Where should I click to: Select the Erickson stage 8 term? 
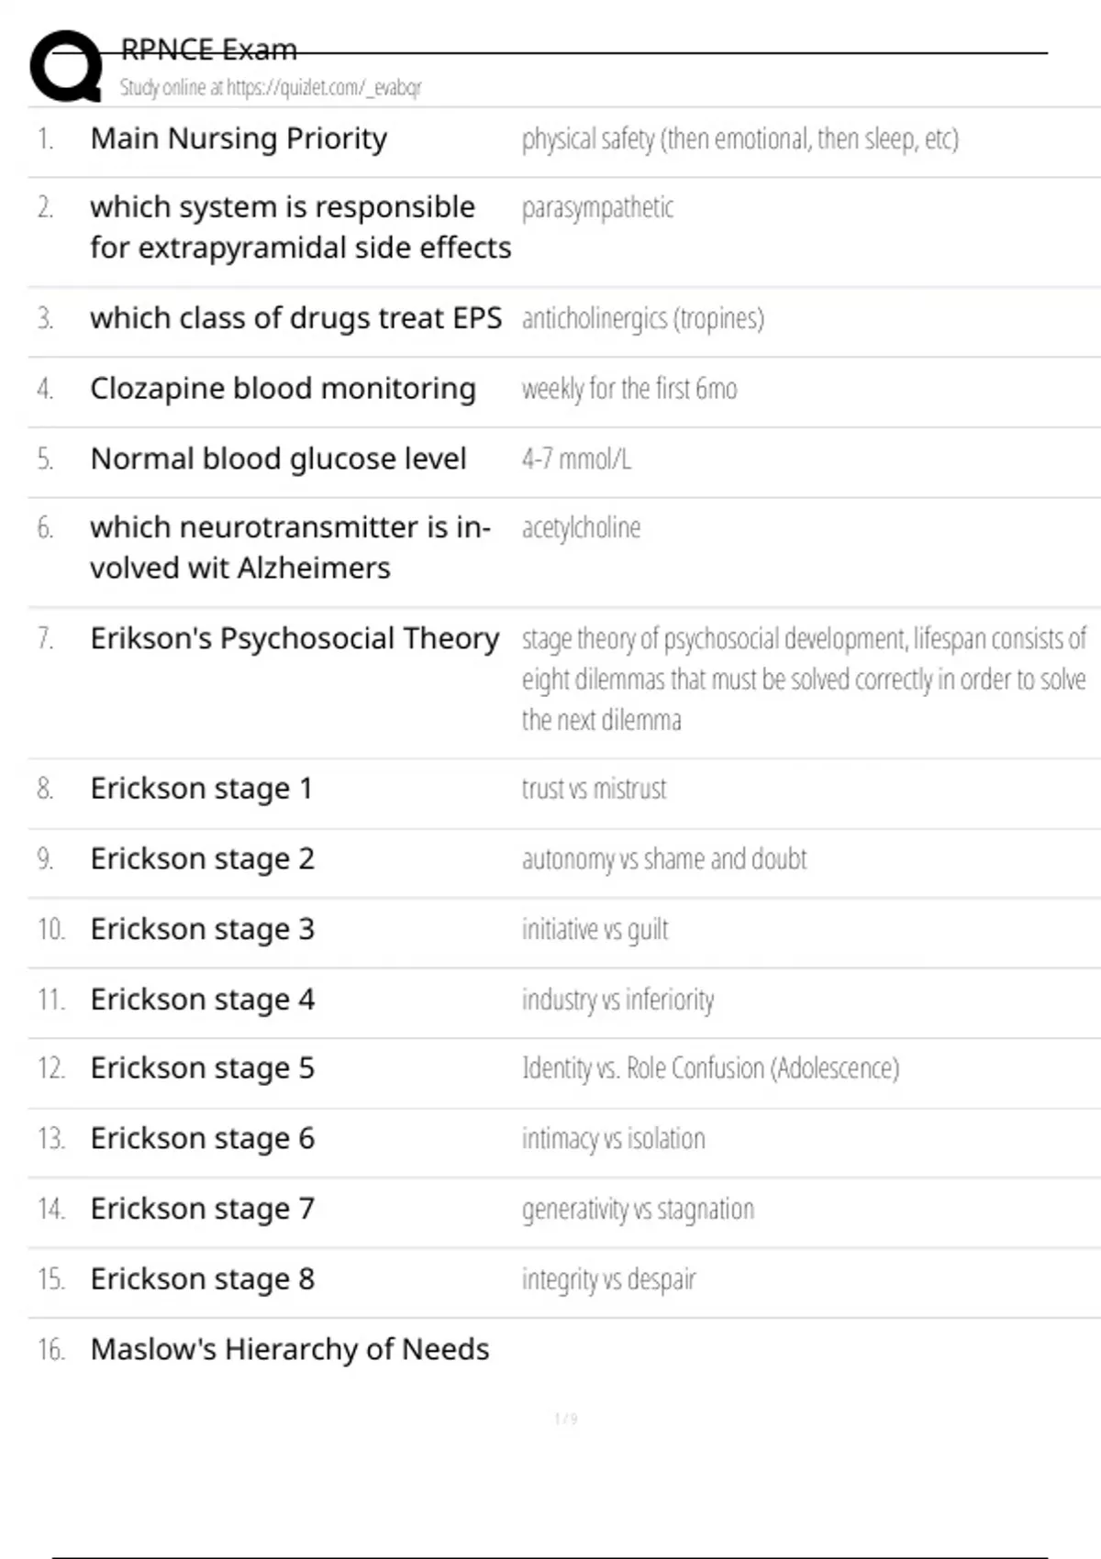pyautogui.click(x=202, y=1279)
